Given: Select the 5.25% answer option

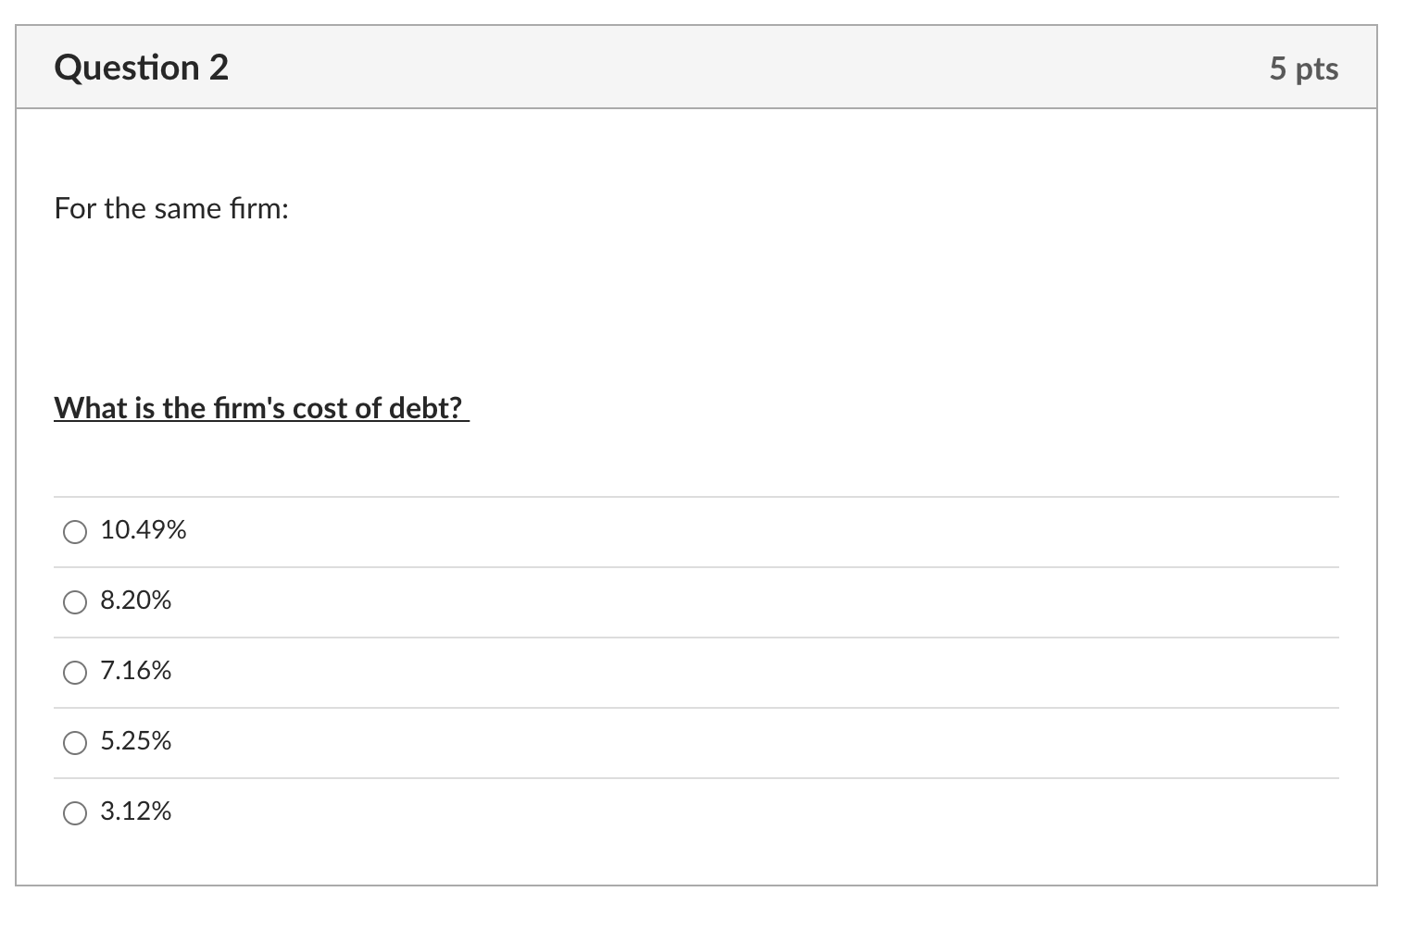Looking at the screenshot, I should [x=74, y=742].
